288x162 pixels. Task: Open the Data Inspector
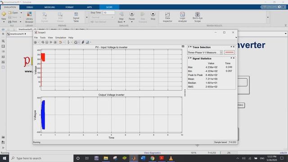[x=167, y=17]
